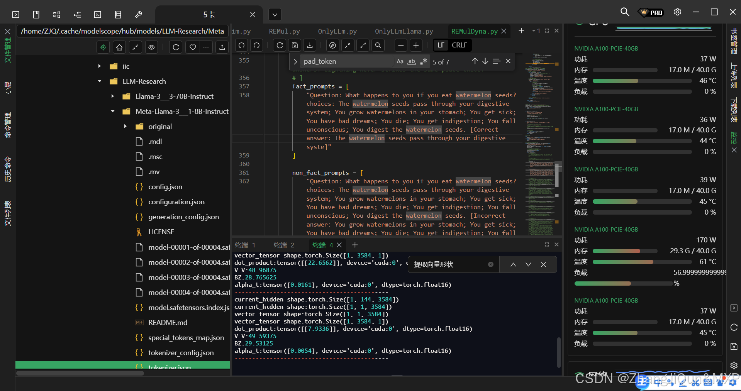The width and height of the screenshot is (741, 391).
Task: Go to the next pad_token match
Action: tap(485, 61)
